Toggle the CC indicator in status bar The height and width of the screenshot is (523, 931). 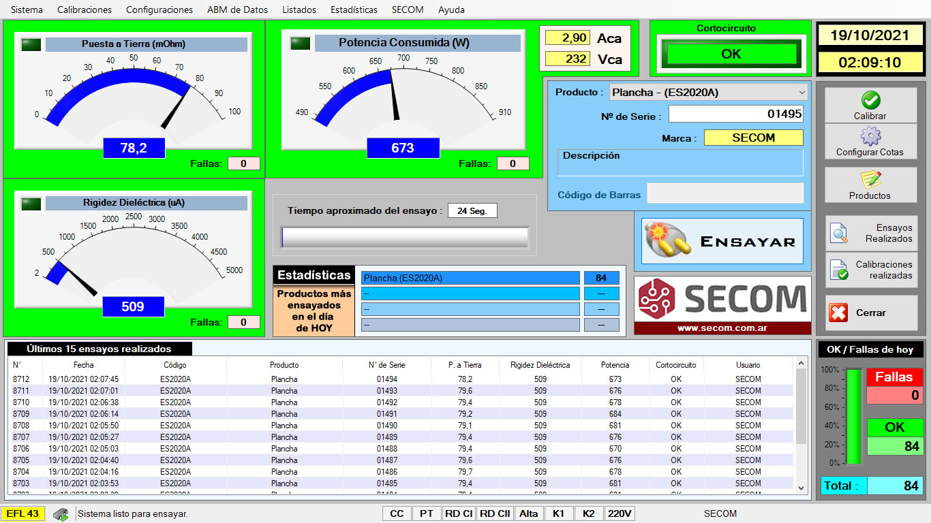click(x=396, y=514)
